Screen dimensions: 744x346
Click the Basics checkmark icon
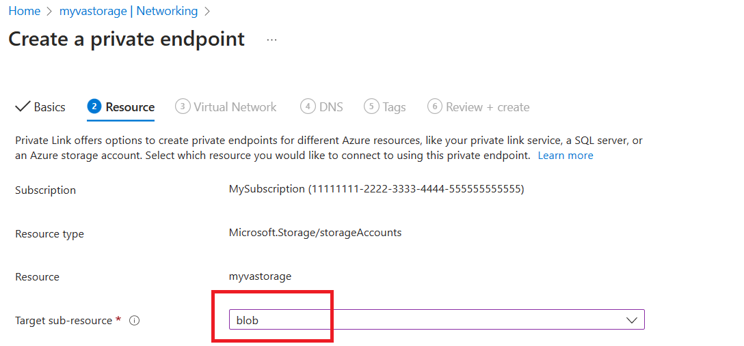pyautogui.click(x=23, y=106)
